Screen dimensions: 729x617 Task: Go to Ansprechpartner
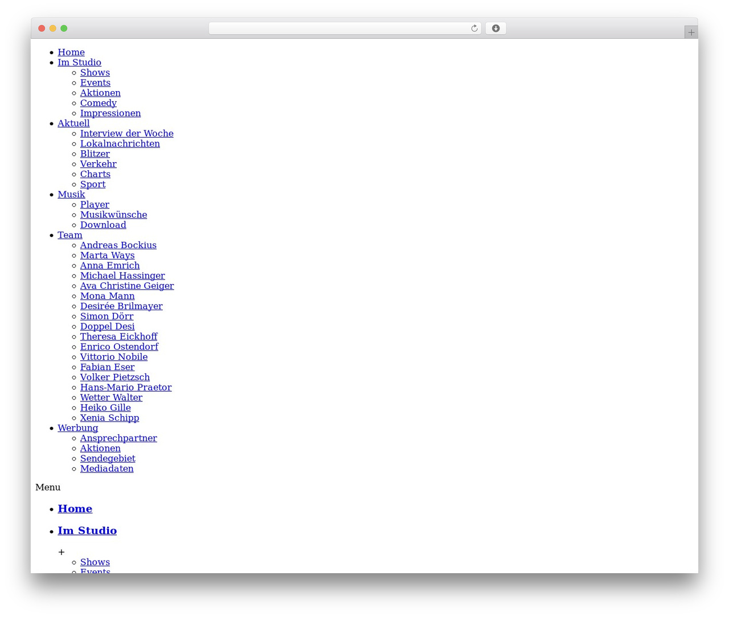click(118, 438)
